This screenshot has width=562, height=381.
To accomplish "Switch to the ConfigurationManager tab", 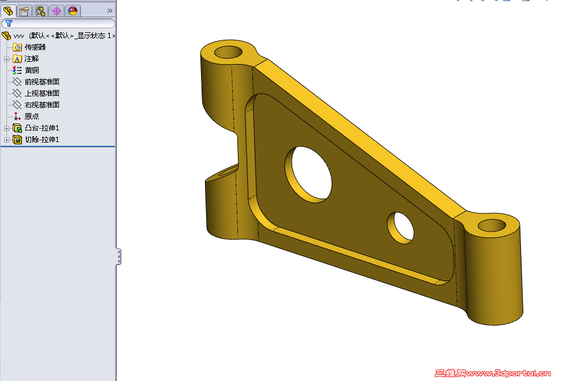I will [x=40, y=11].
